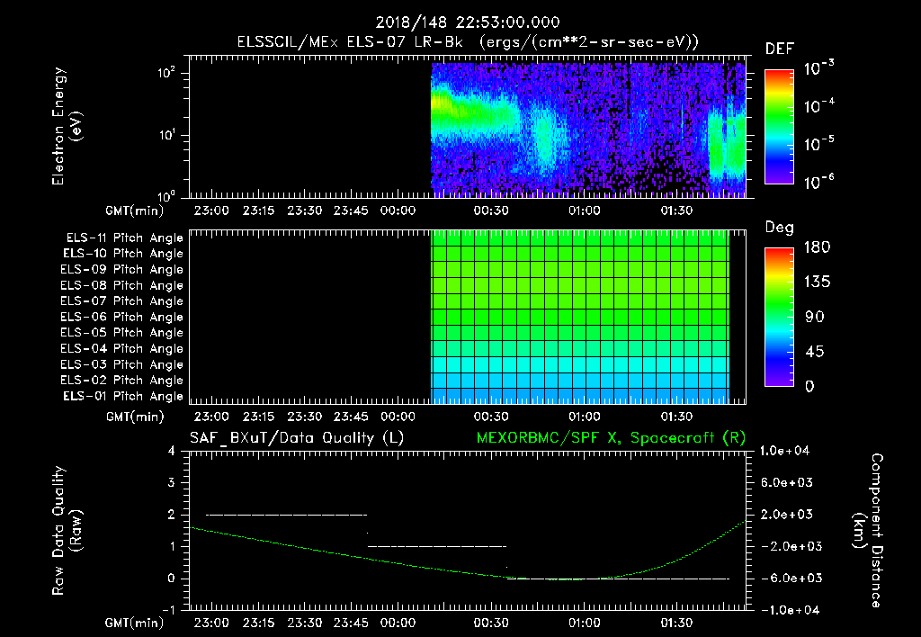Select the ELS-11 Pitch Angle row label
The width and height of the screenshot is (921, 637).
pos(124,238)
